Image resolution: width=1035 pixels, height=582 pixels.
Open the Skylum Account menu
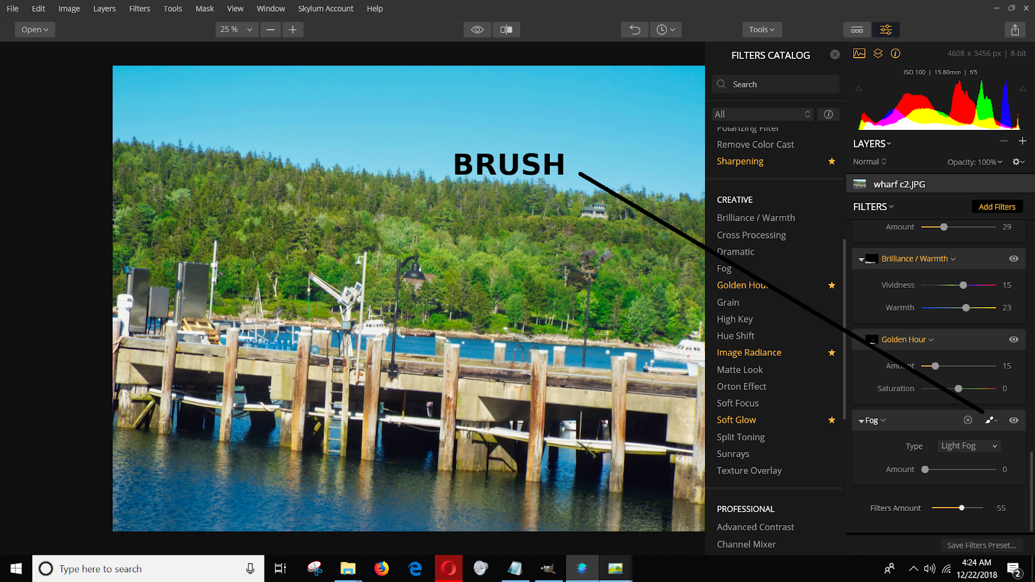pyautogui.click(x=326, y=8)
